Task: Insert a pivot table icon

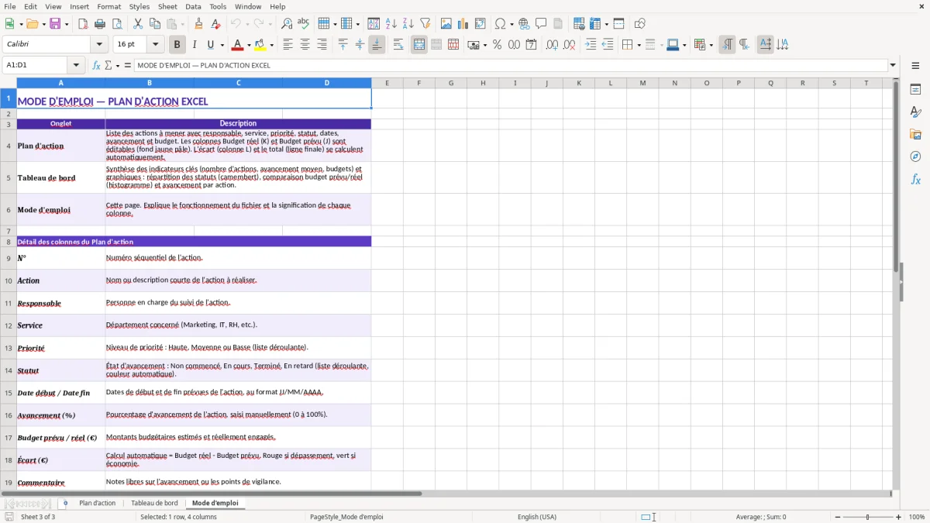Action: 480,24
